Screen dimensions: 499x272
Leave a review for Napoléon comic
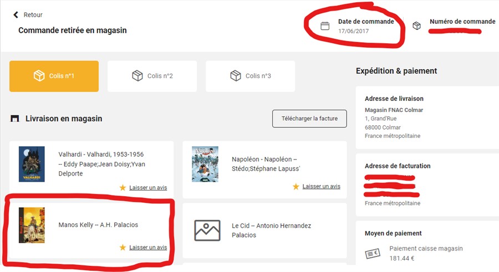[321, 187]
